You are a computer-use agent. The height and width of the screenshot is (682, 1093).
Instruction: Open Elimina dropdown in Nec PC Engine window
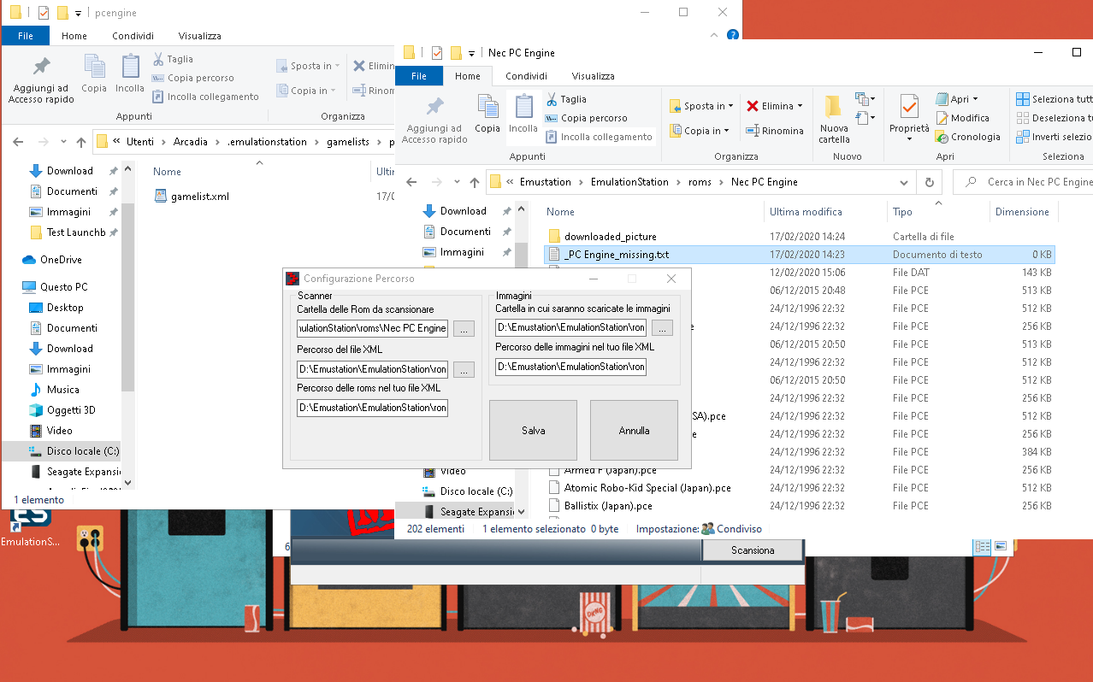pos(775,106)
